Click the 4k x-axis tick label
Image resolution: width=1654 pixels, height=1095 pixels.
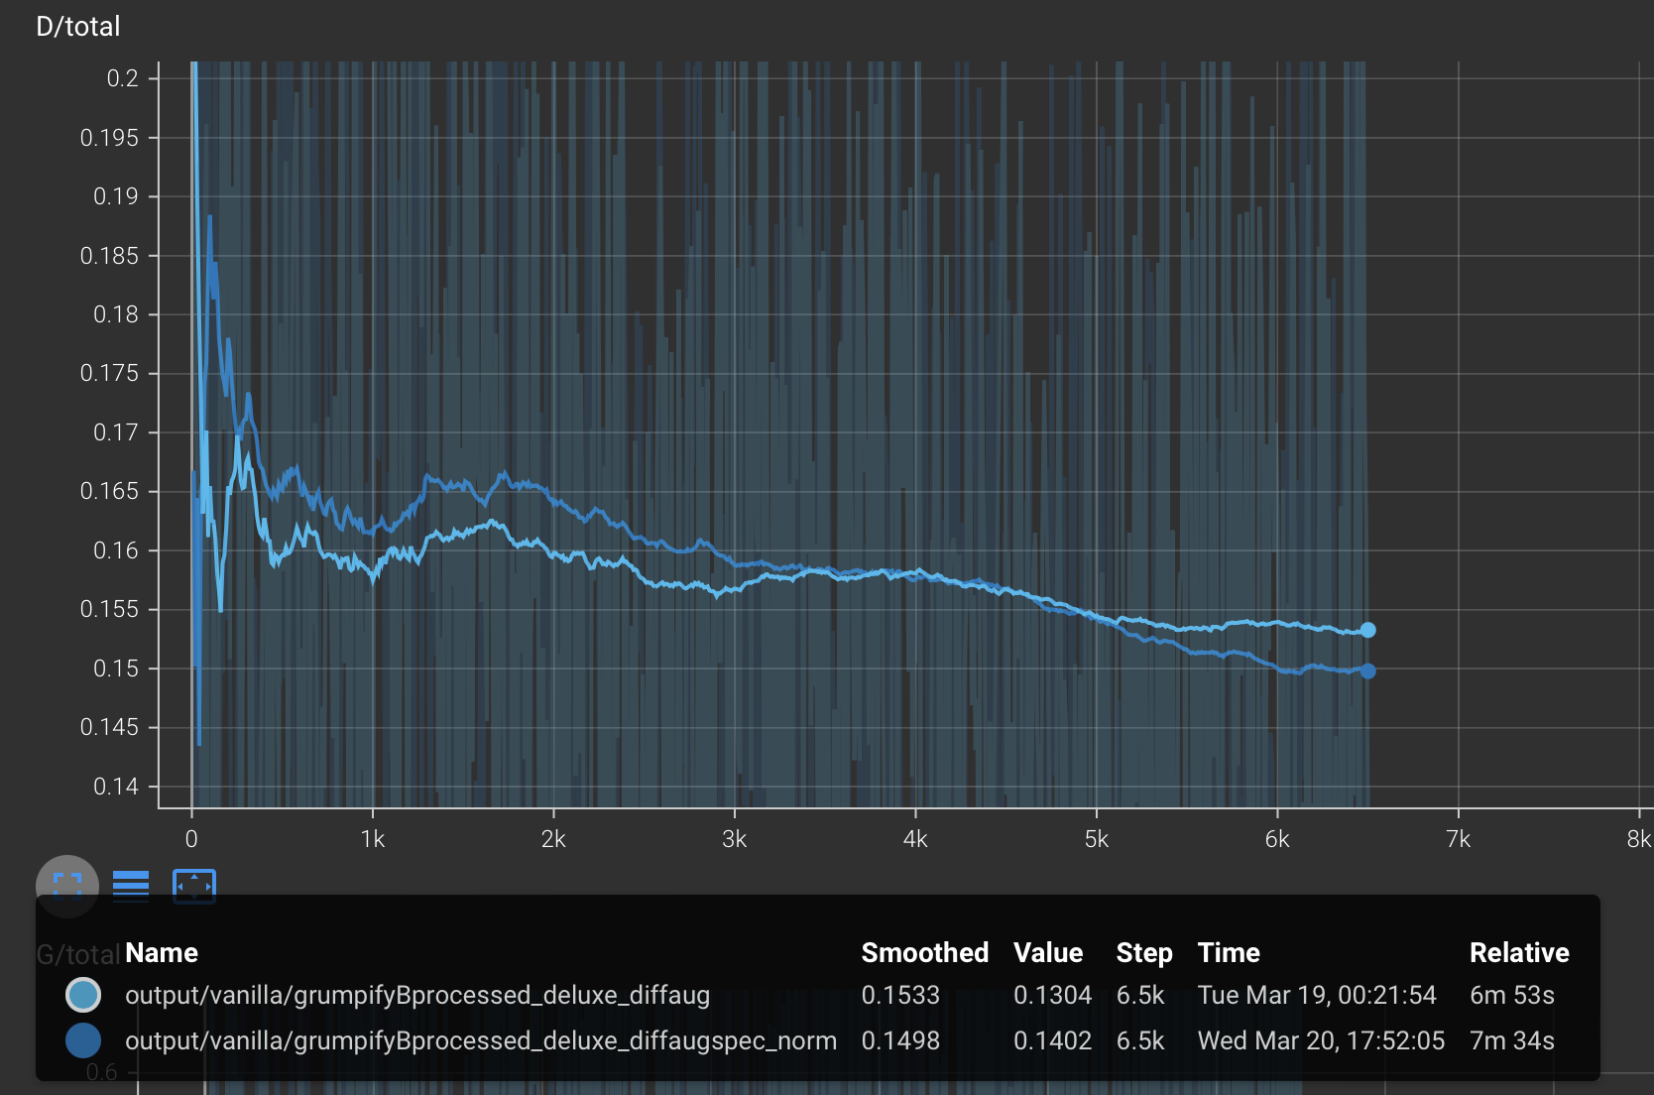coord(915,839)
